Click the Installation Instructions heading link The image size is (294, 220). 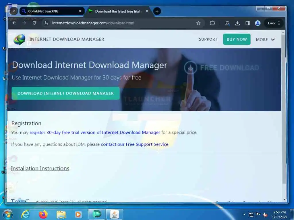click(40, 168)
